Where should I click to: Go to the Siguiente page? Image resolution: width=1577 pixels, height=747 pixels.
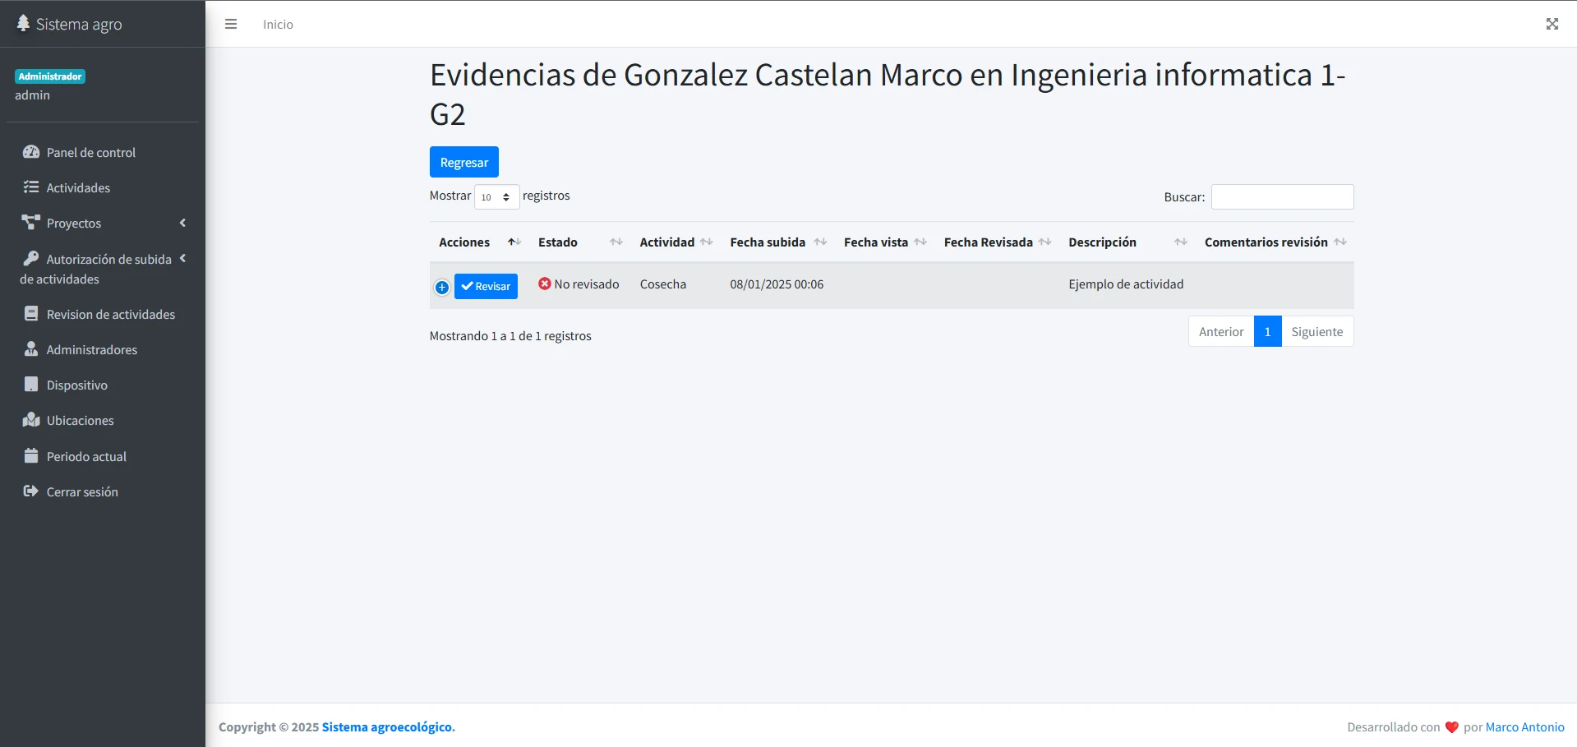(x=1316, y=331)
